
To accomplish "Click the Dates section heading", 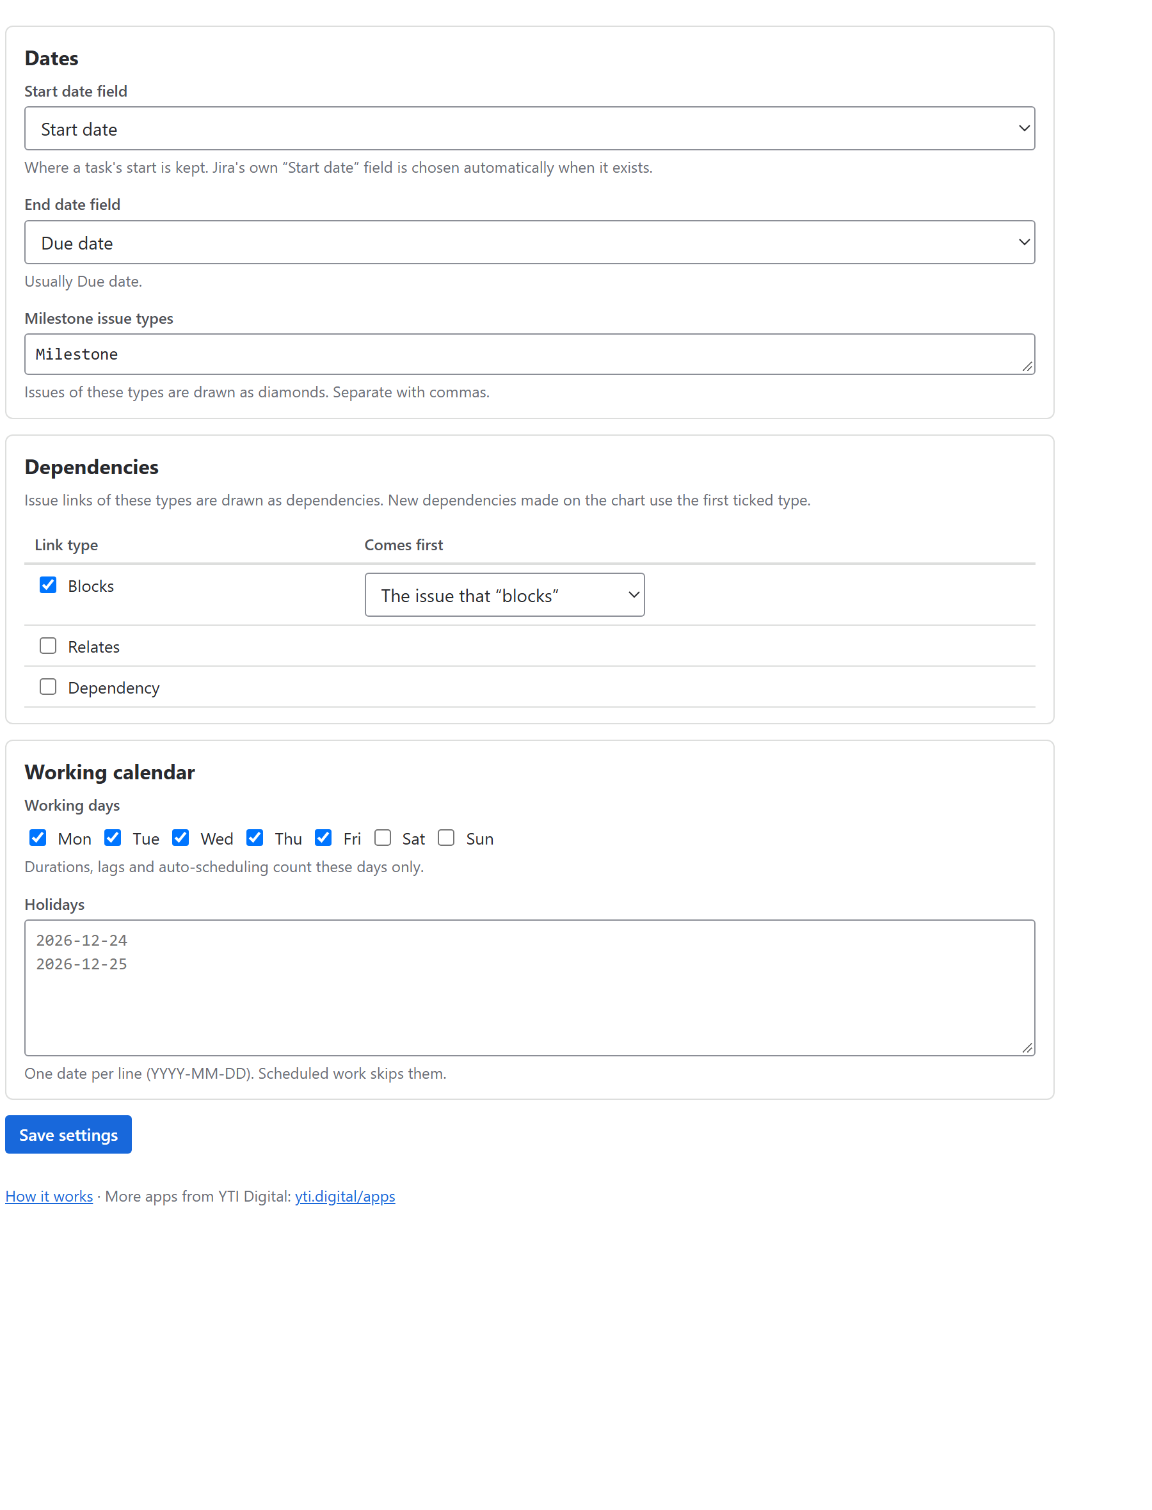I will [x=51, y=58].
